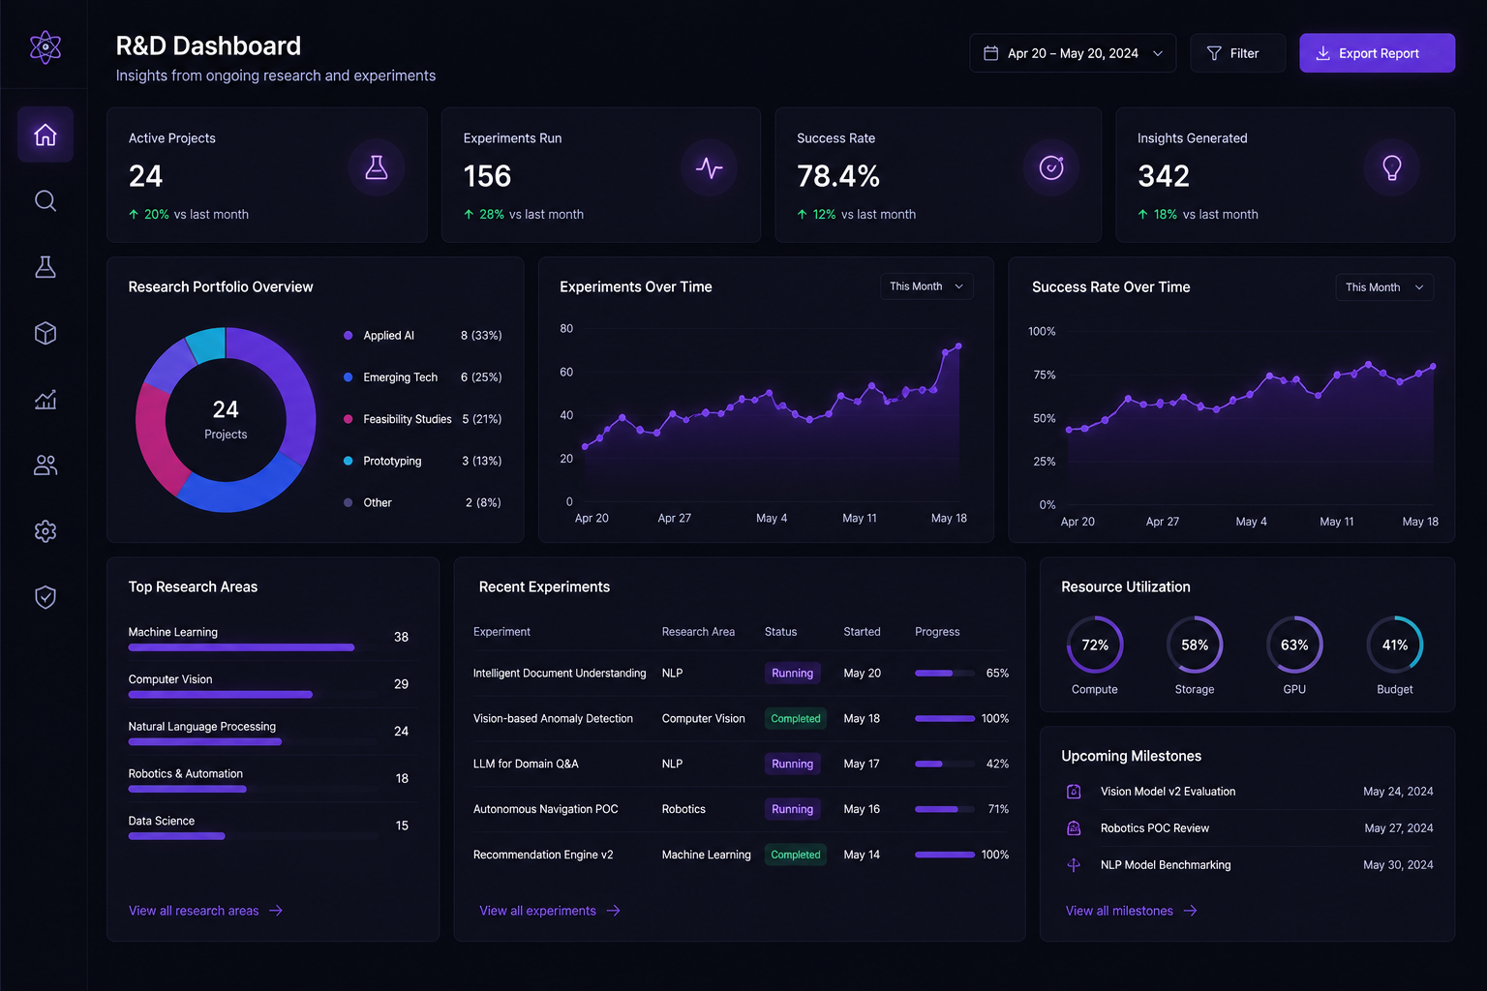The width and height of the screenshot is (1487, 991).
Task: Click the Compute 72% utilization ring
Action: (1095, 645)
